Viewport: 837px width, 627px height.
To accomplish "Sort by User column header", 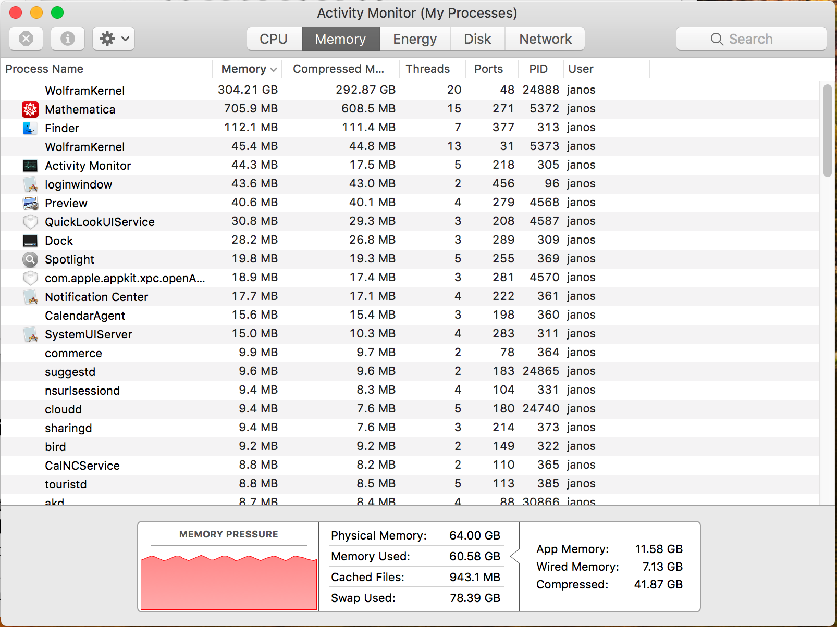I will [x=607, y=69].
